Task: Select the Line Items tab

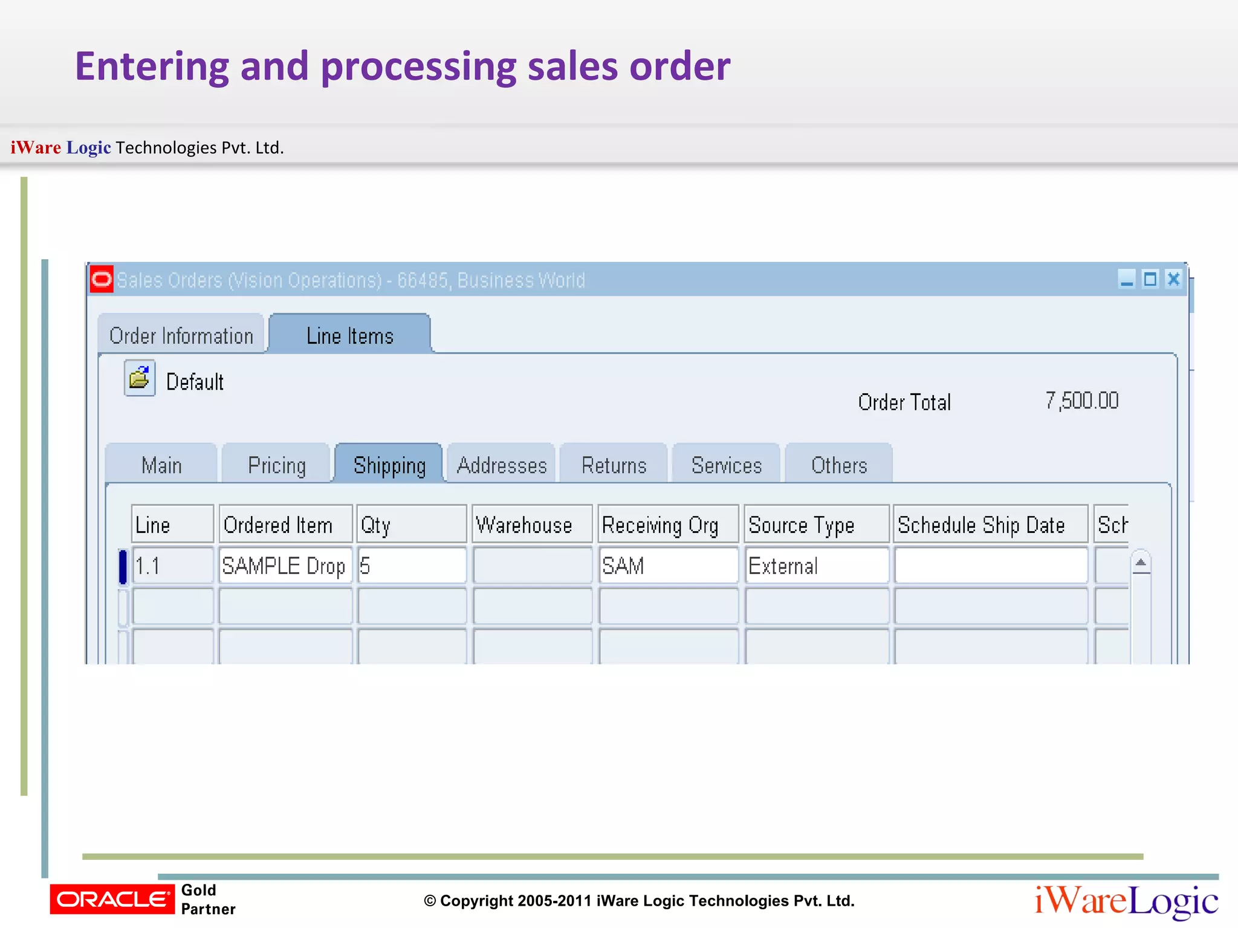Action: tap(350, 333)
